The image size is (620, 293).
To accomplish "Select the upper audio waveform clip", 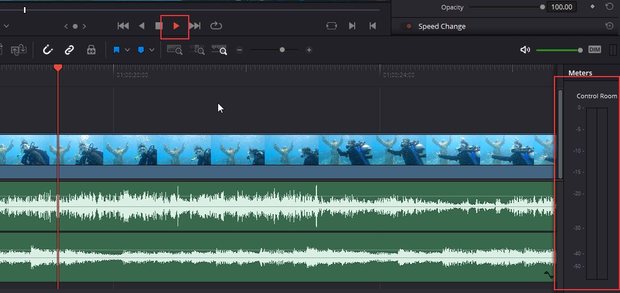I will (x=277, y=206).
